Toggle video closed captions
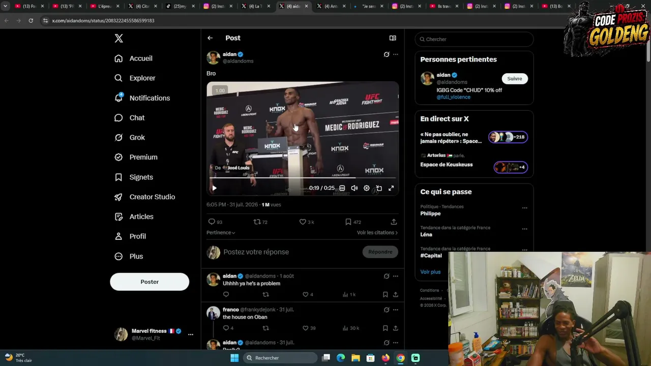The image size is (651, 366). click(x=342, y=188)
